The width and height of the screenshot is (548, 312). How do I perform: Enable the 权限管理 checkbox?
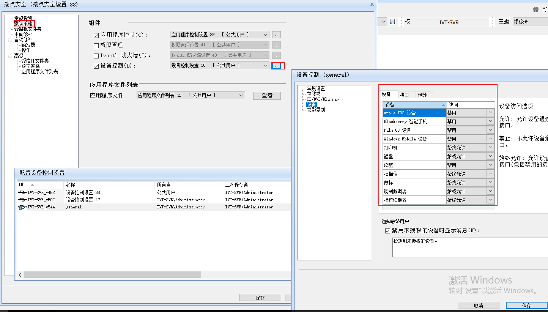pyautogui.click(x=96, y=46)
